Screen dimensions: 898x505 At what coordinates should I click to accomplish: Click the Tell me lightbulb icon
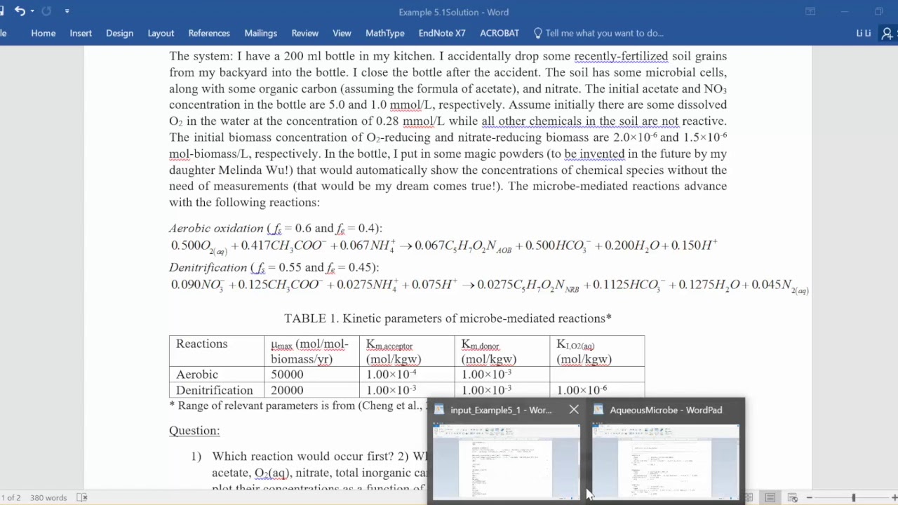(538, 33)
